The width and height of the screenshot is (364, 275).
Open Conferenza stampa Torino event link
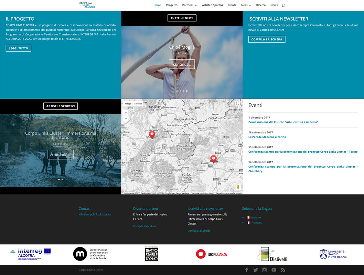pyautogui.click(x=303, y=152)
